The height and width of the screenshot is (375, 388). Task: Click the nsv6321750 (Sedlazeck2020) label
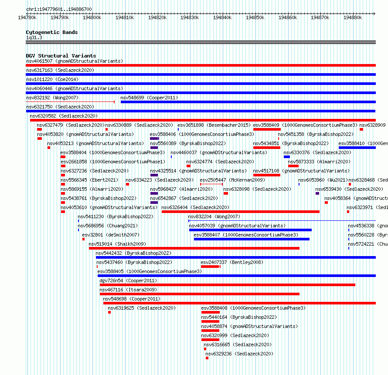tap(60, 107)
